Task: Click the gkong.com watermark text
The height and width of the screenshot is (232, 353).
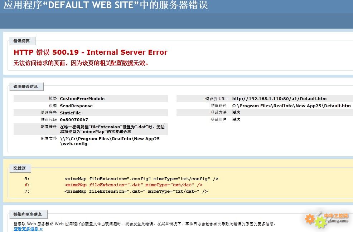Action: 336,221
